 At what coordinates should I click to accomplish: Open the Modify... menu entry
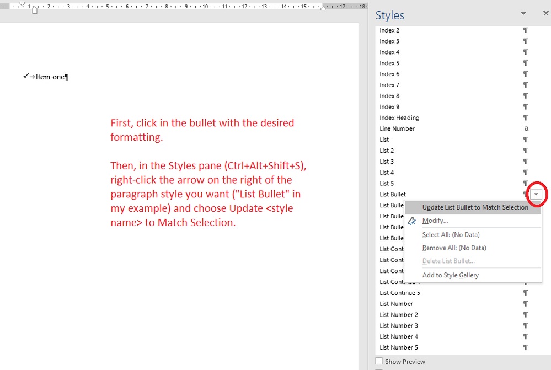click(x=435, y=221)
